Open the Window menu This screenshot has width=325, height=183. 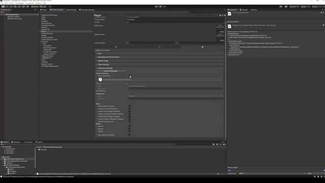coord(39,4)
